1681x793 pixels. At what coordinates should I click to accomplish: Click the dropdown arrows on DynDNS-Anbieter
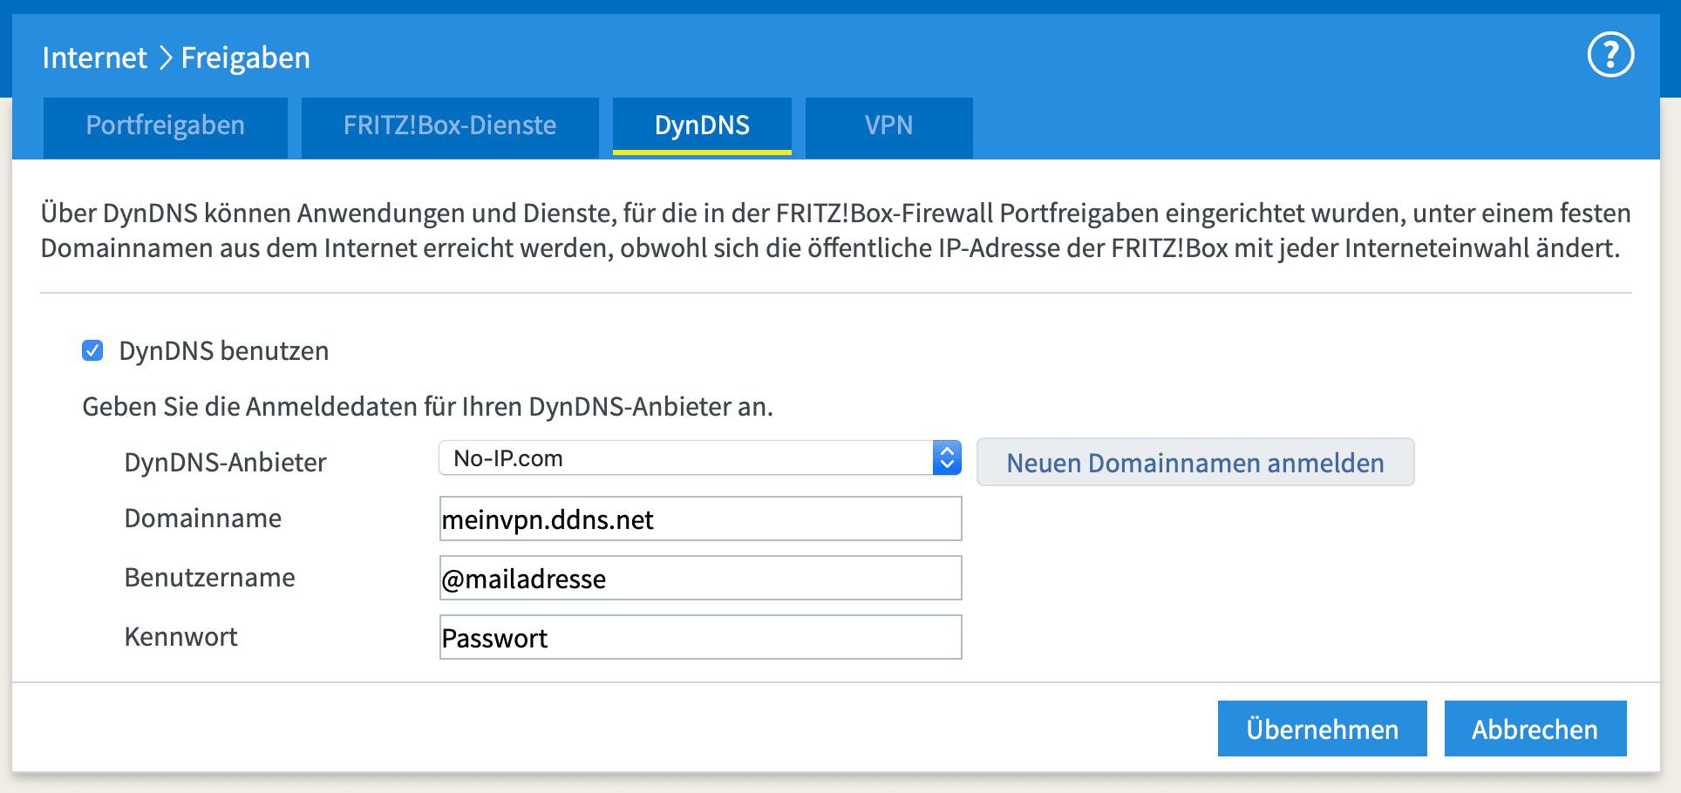[947, 457]
